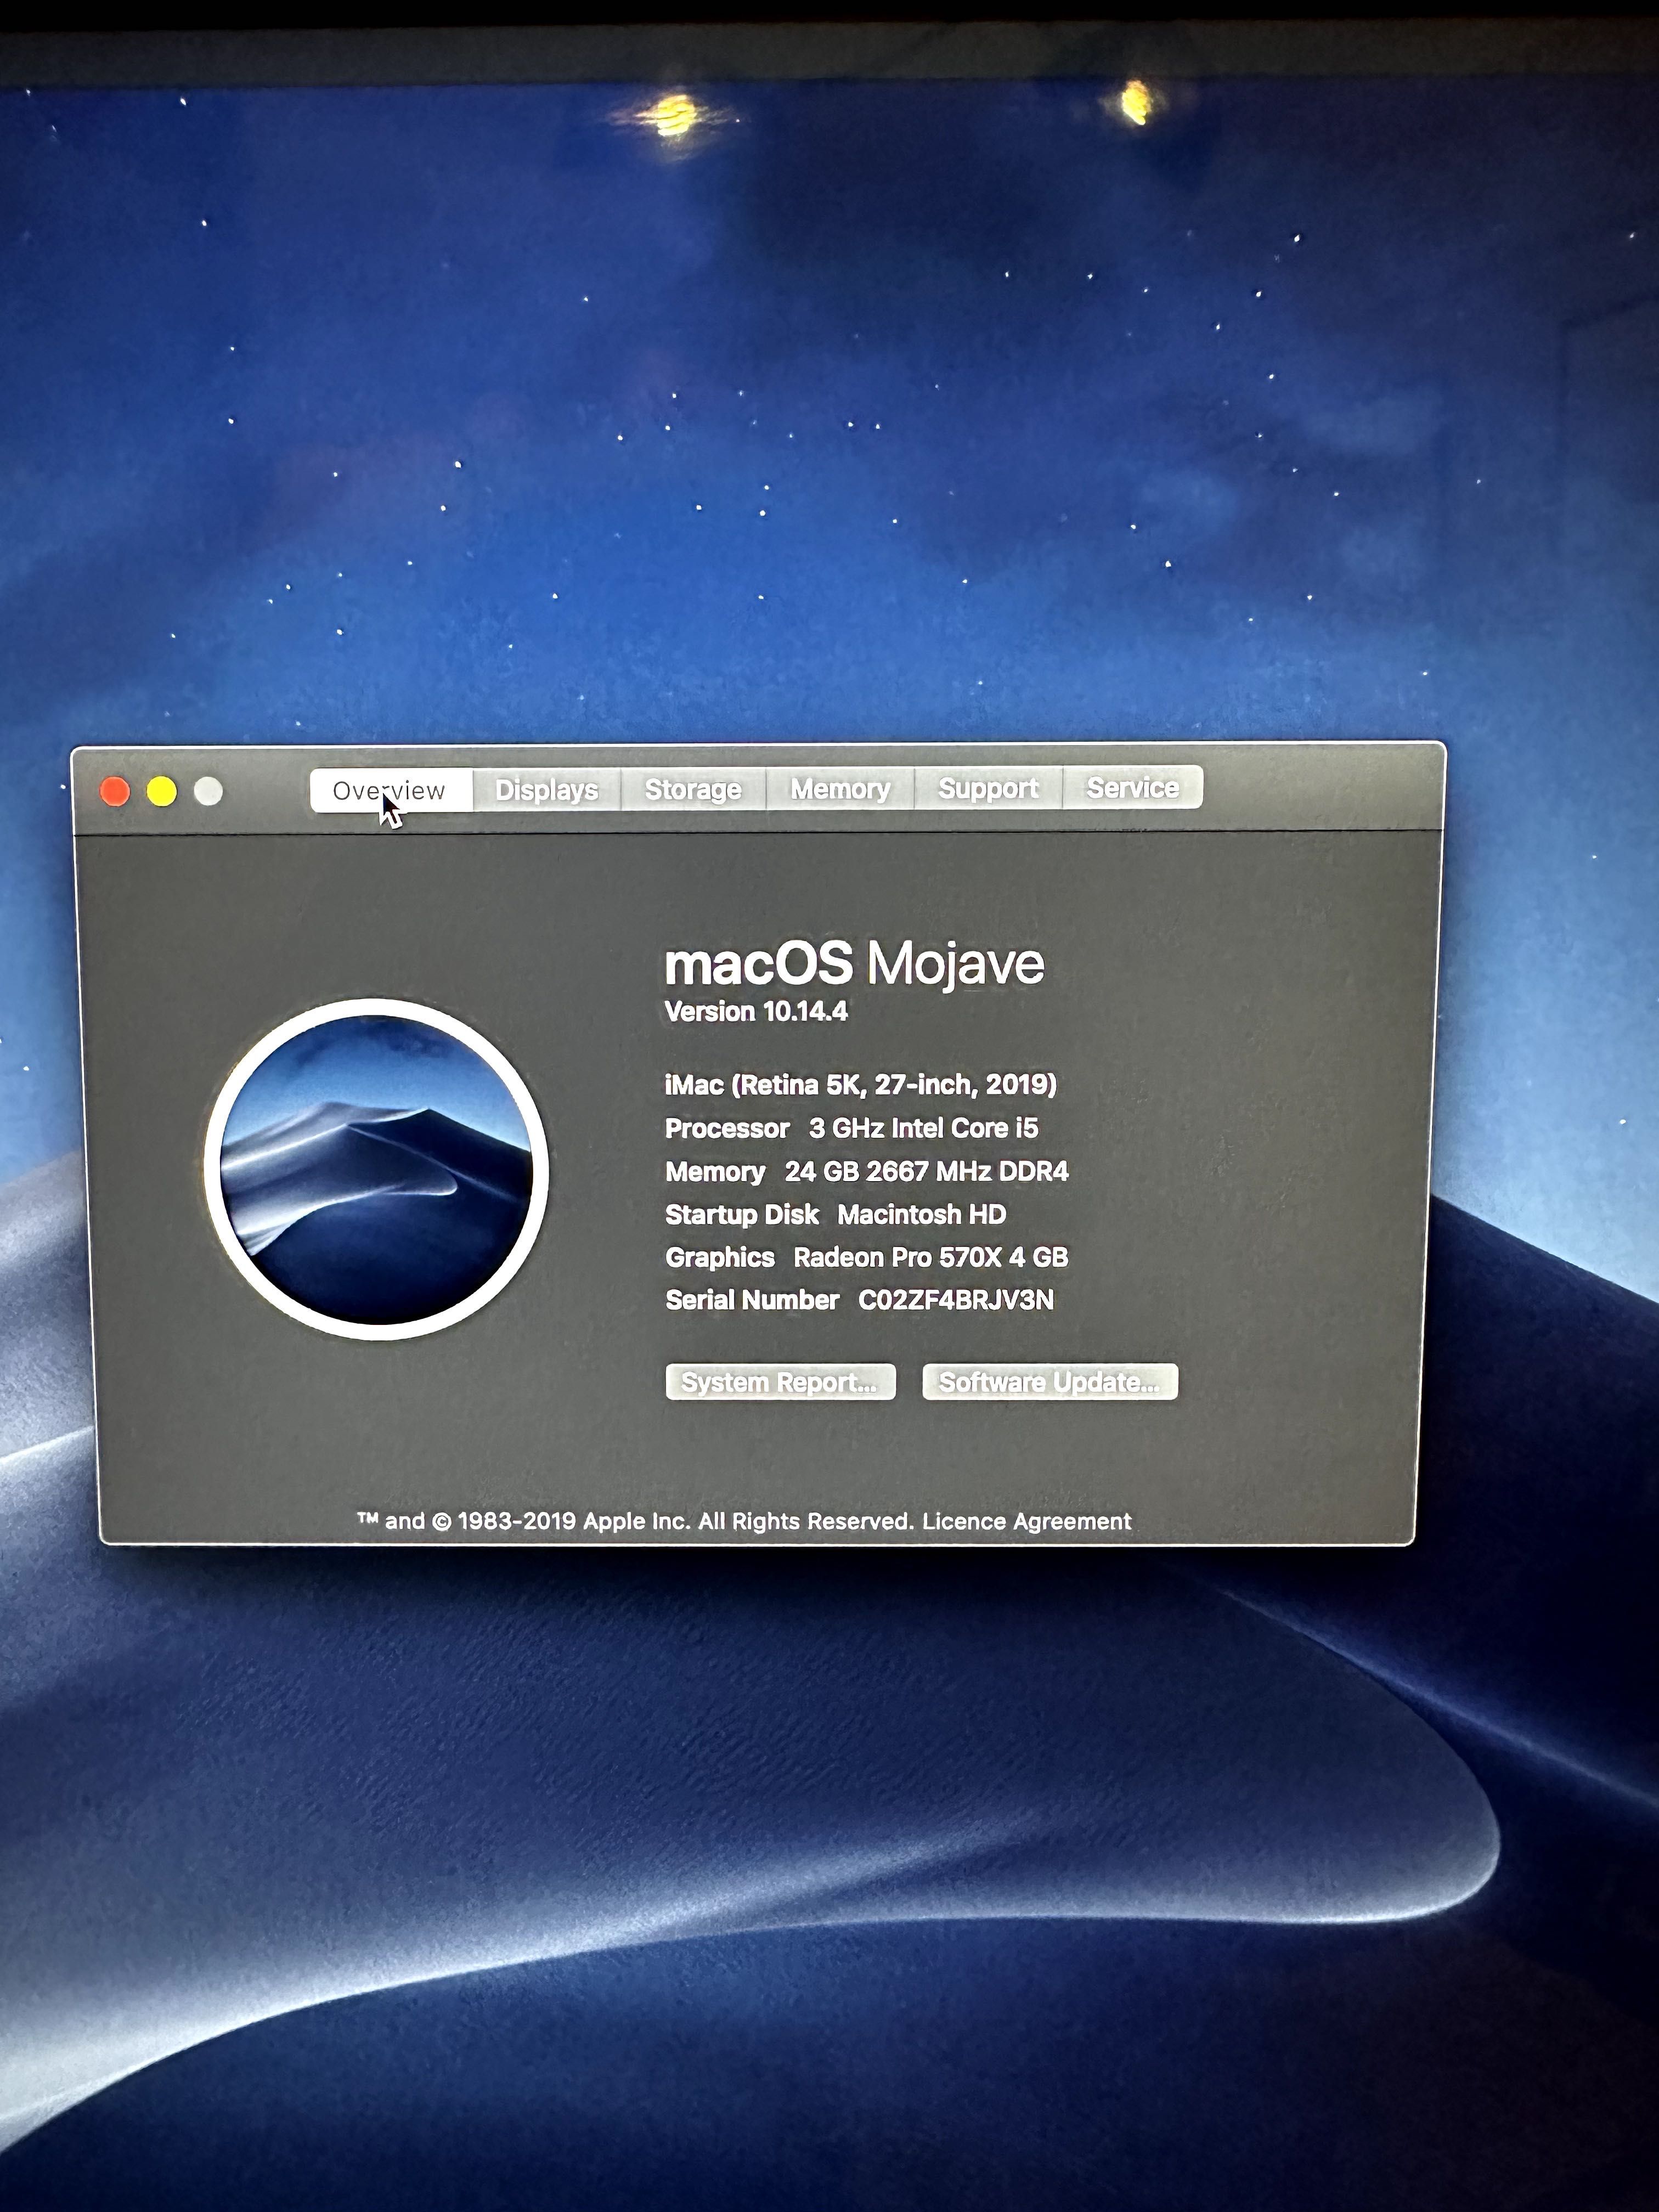Click the Version 10.14.4 text
Screen dimensions: 1659x2212
point(757,1012)
